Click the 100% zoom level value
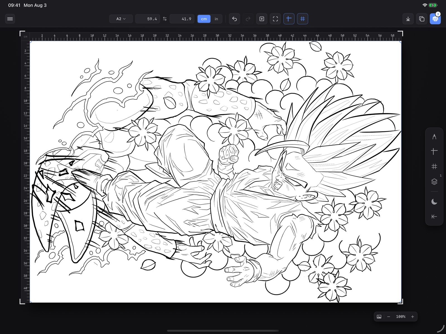This screenshot has height=334, width=446. 401,317
